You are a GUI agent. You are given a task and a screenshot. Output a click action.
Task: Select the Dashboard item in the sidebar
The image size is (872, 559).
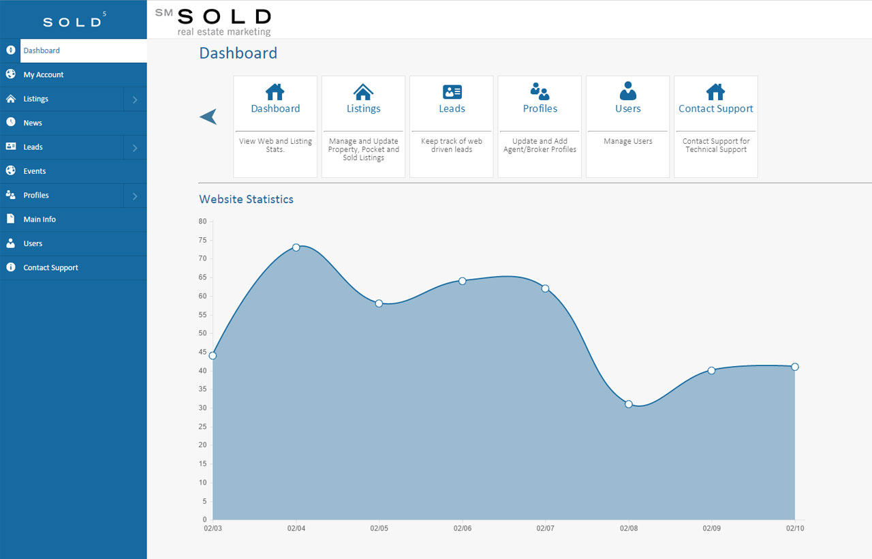(42, 50)
